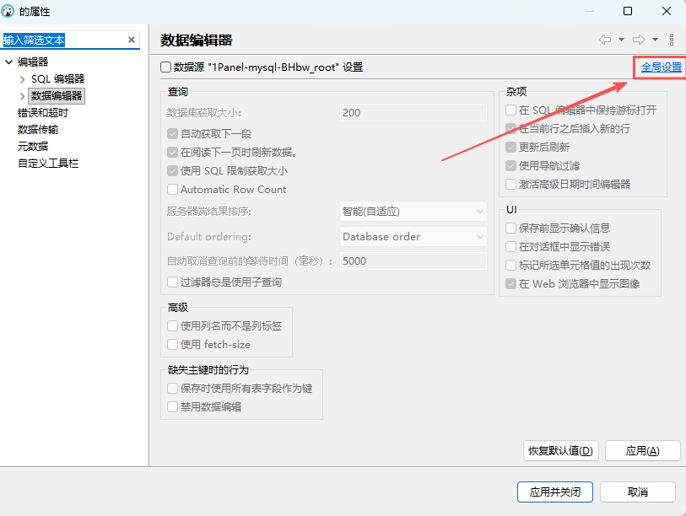
Task: Click the forward navigation arrow icon
Action: pyautogui.click(x=640, y=41)
